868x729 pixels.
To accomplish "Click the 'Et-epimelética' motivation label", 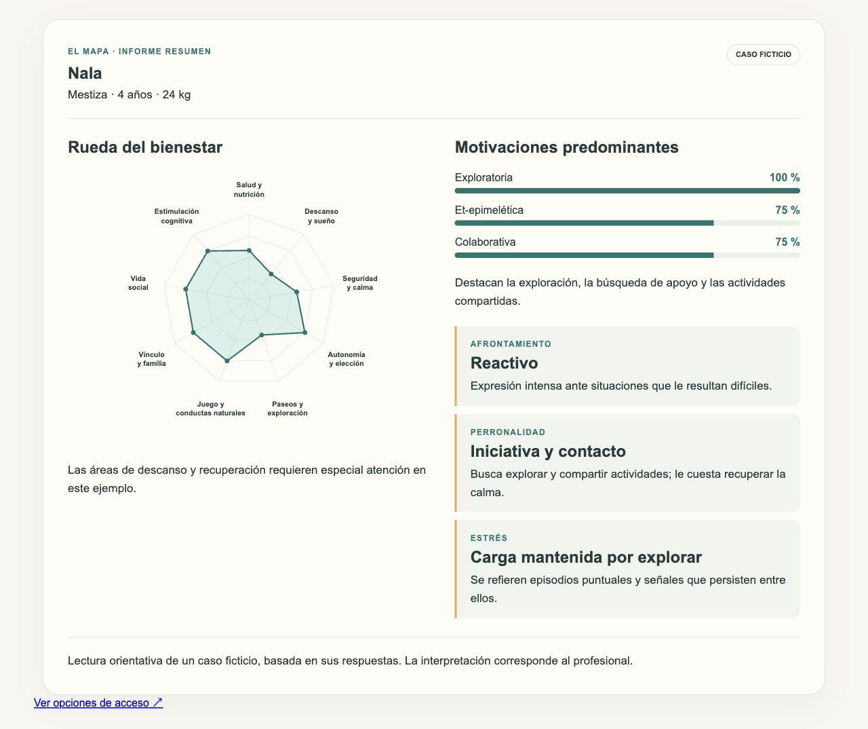I will pyautogui.click(x=490, y=210).
